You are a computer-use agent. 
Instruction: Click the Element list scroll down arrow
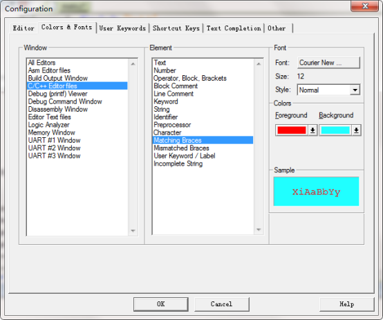point(259,230)
